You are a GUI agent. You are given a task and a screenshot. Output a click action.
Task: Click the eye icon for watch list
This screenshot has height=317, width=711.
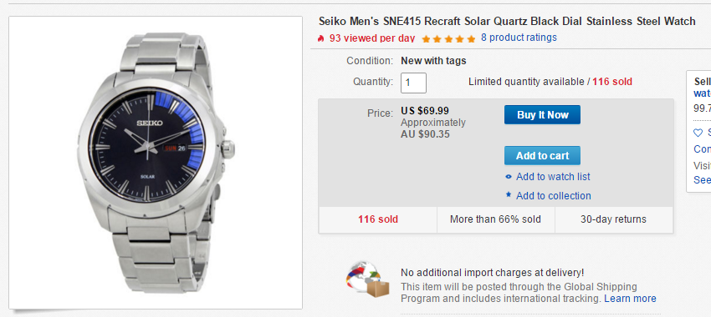pyautogui.click(x=509, y=177)
